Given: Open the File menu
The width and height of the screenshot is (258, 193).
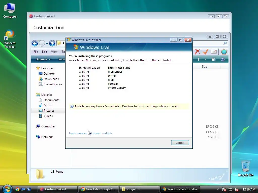Looking at the screenshot, I should [x=36, y=52].
